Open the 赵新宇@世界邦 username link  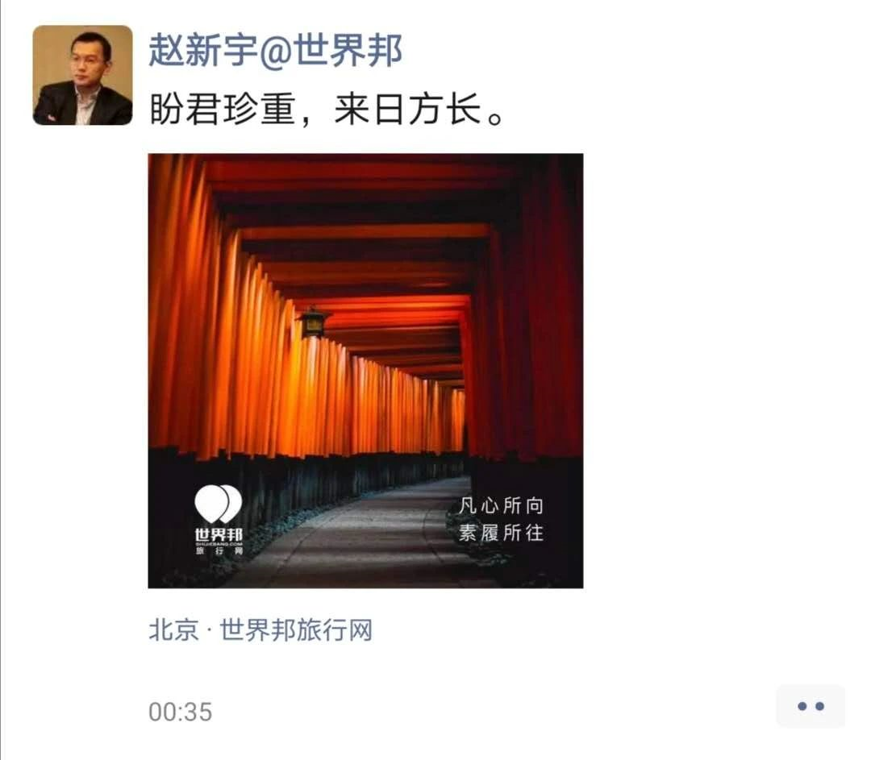pos(276,50)
